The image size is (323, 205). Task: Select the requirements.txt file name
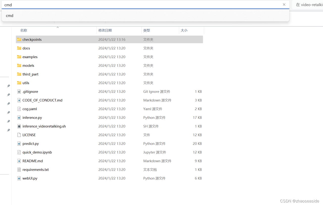pos(36,170)
